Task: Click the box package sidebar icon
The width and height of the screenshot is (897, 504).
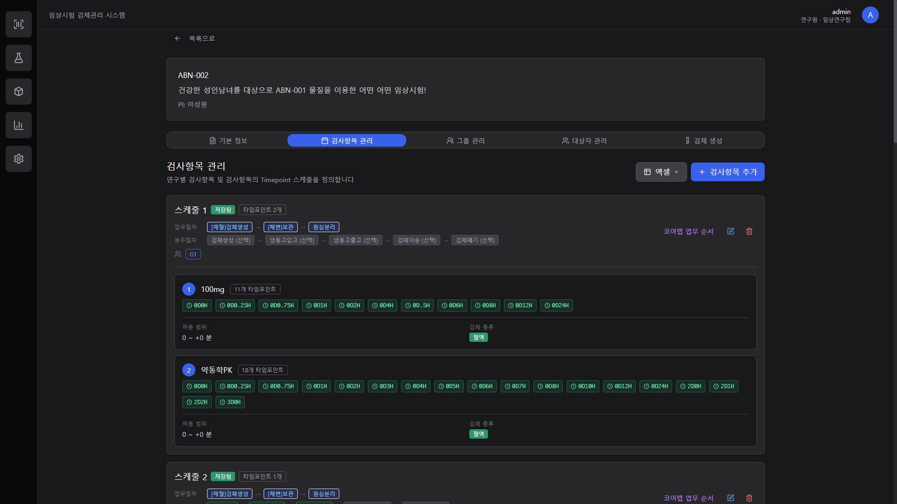Action: pyautogui.click(x=19, y=92)
